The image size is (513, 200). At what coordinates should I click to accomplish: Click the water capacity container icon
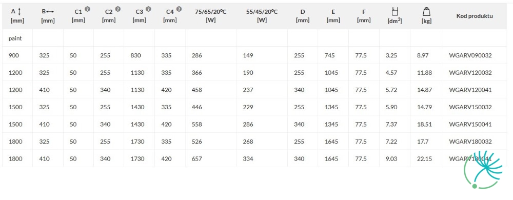pyautogui.click(x=394, y=12)
